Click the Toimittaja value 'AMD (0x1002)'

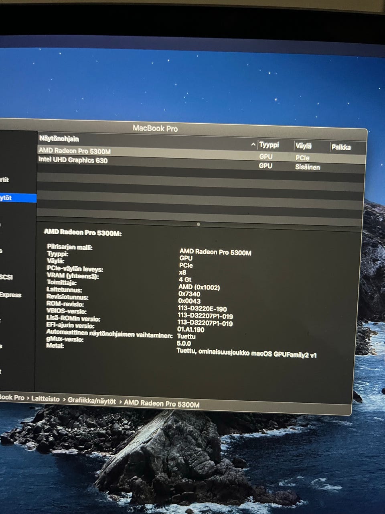[x=199, y=287]
